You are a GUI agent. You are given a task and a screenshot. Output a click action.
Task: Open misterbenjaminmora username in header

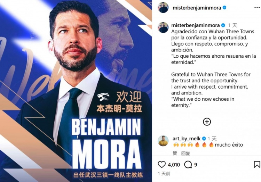(x=197, y=8)
